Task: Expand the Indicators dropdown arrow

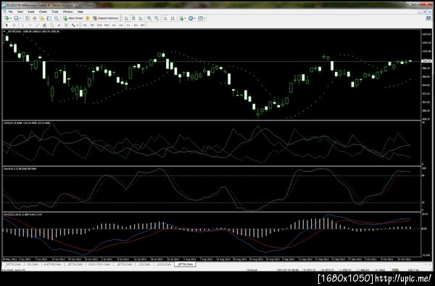Action: pyautogui.click(x=185, y=18)
